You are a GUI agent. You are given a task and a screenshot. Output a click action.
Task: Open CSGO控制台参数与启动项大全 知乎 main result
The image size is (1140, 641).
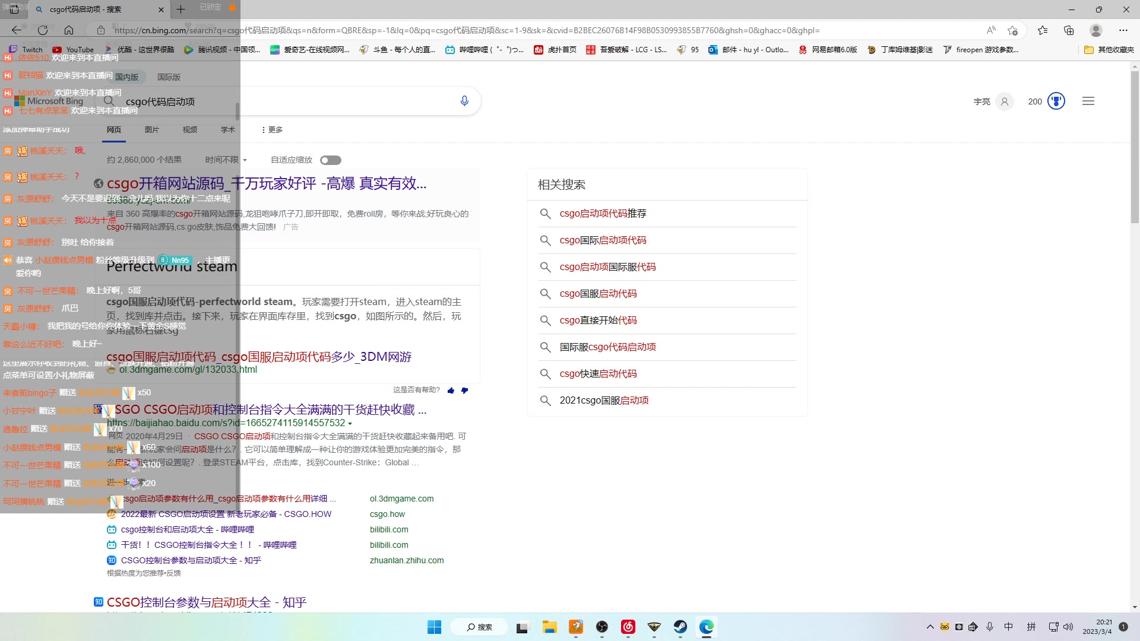pos(207,602)
